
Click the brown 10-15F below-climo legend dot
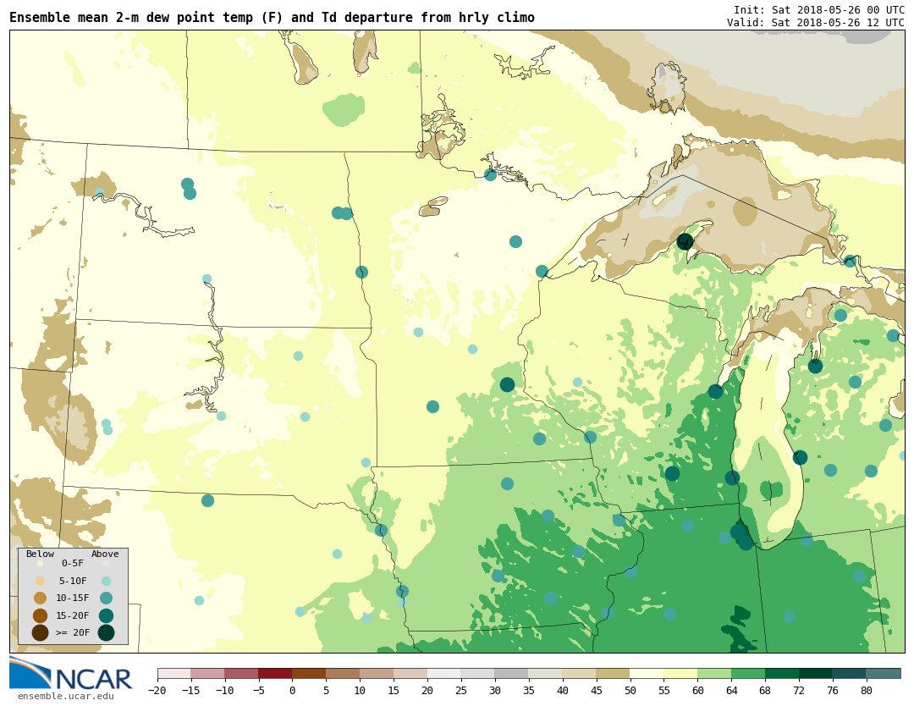tap(40, 598)
